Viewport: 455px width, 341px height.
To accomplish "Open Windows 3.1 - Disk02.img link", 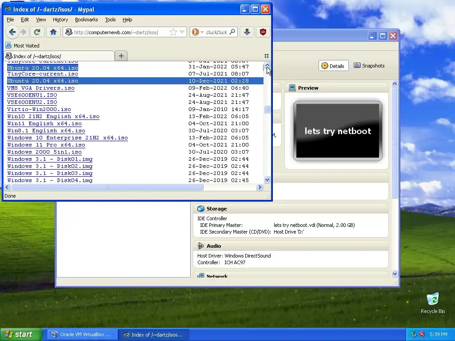I will pos(50,166).
